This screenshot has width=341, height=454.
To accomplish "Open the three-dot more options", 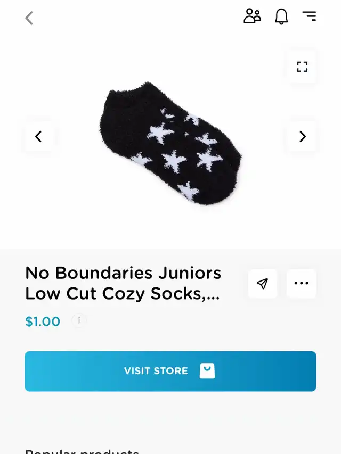I will (301, 284).
